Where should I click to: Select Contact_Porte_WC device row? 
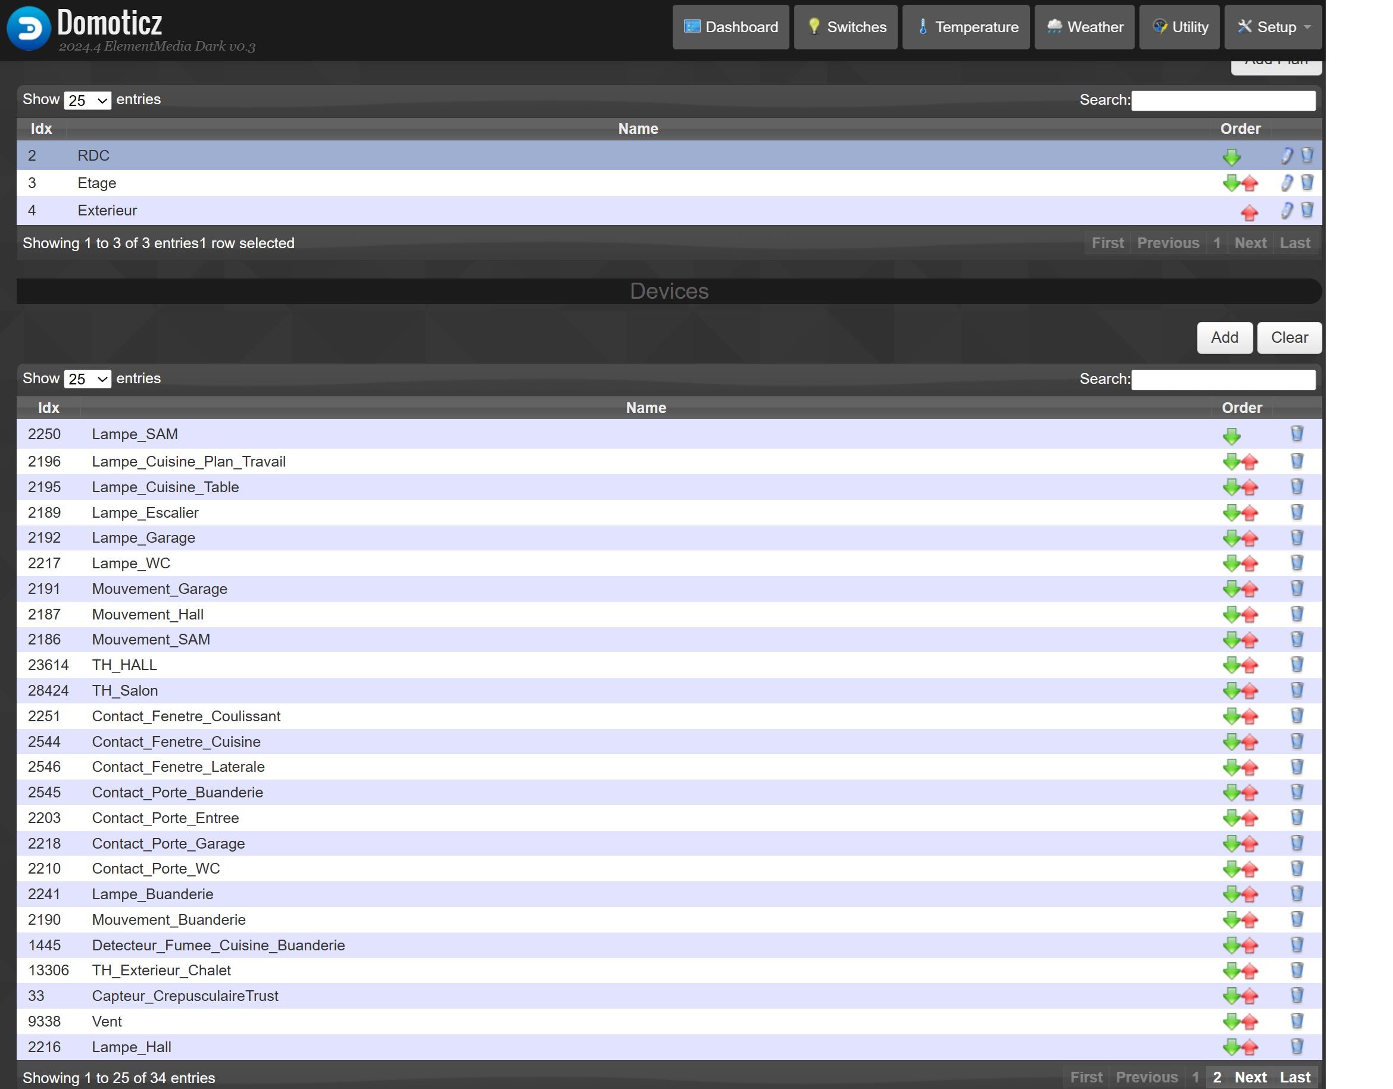click(669, 868)
